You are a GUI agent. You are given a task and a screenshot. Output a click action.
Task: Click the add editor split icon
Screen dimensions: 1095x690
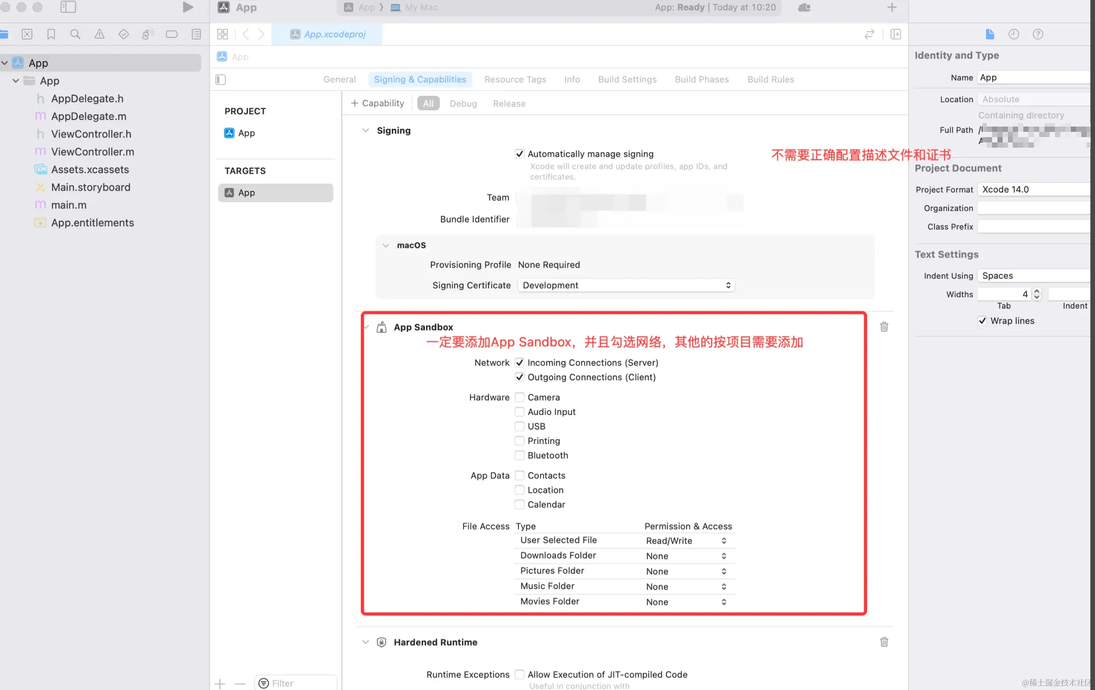(x=895, y=34)
